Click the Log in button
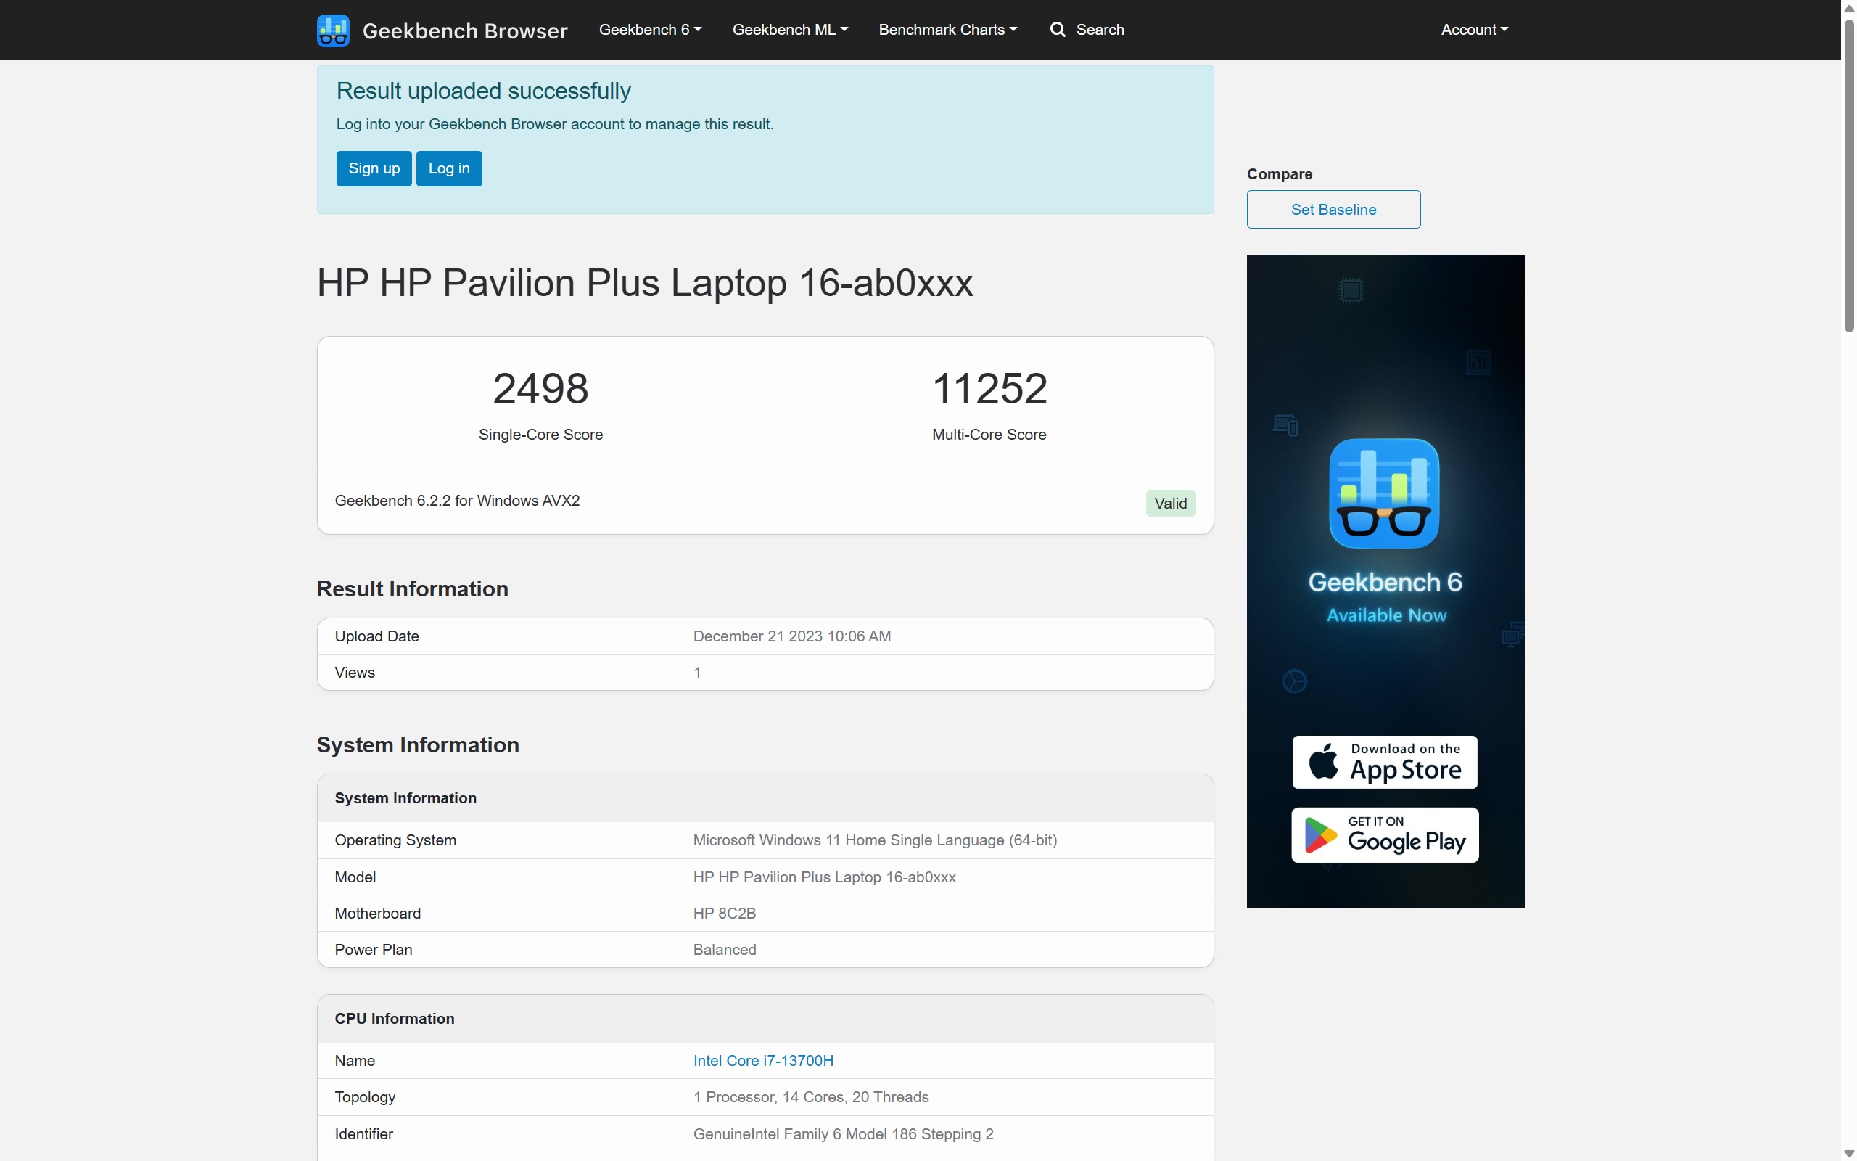The width and height of the screenshot is (1857, 1161). (x=449, y=168)
